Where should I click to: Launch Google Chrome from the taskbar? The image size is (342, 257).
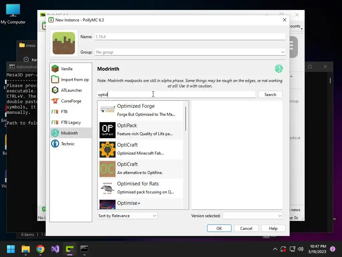pos(40,249)
